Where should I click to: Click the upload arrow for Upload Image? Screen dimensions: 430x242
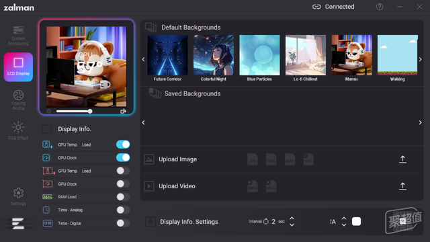point(402,159)
